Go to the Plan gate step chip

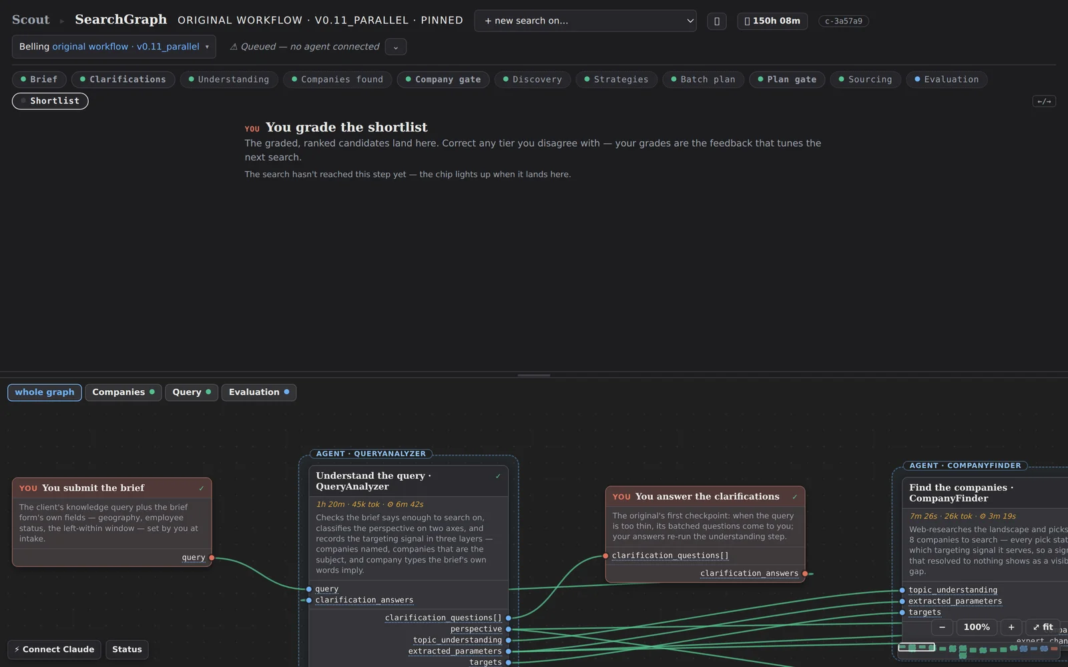787,79
